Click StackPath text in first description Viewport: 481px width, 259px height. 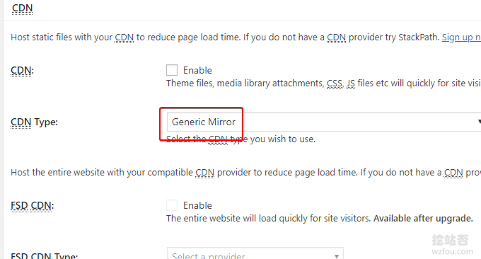tap(419, 37)
